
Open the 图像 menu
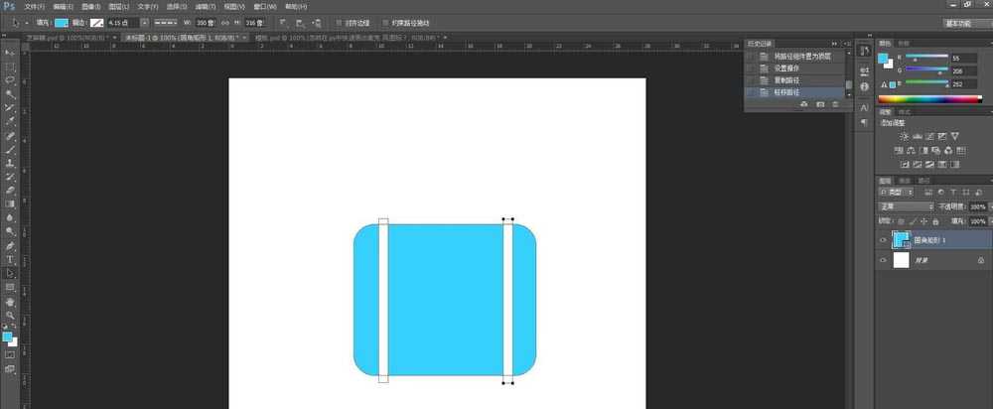point(91,6)
